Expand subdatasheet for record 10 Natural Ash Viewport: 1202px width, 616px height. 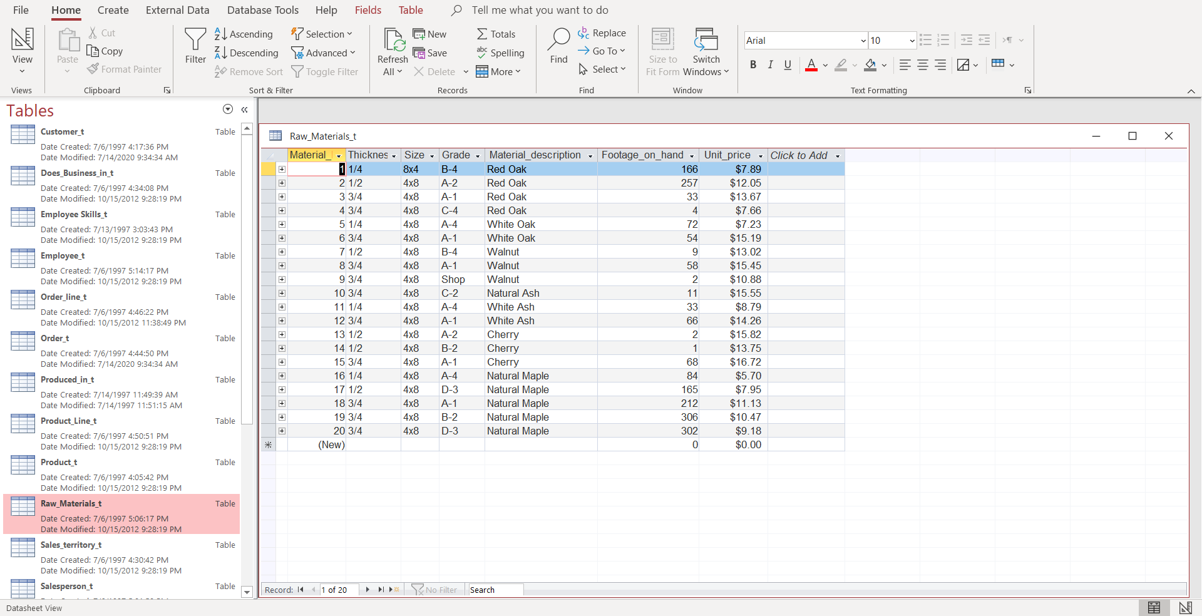point(282,293)
